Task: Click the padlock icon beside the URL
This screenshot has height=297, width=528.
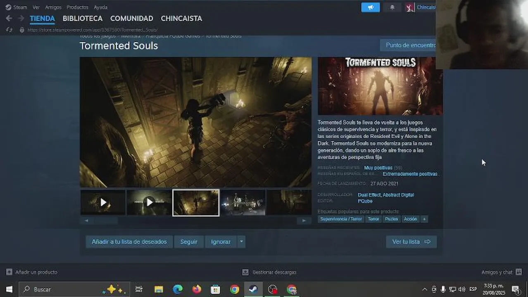Action: (22, 30)
